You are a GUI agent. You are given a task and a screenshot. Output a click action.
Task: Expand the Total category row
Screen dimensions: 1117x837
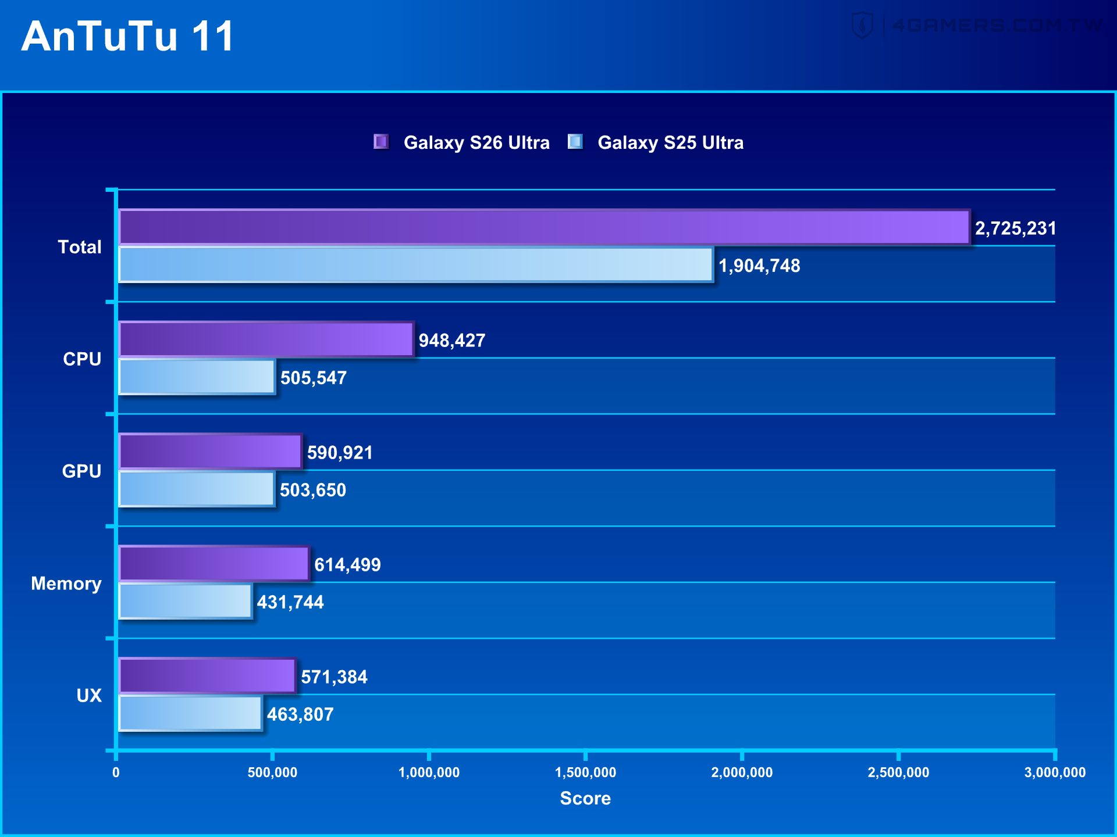[80, 247]
